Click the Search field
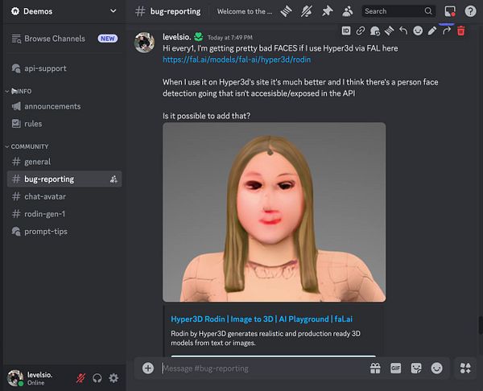The width and height of the screenshot is (483, 391). pyautogui.click(x=398, y=11)
